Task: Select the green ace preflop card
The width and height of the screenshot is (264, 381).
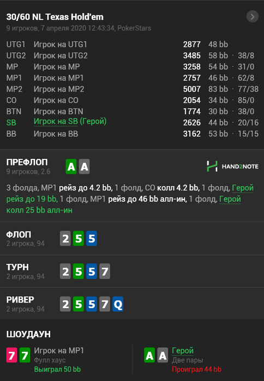Action: (71, 167)
